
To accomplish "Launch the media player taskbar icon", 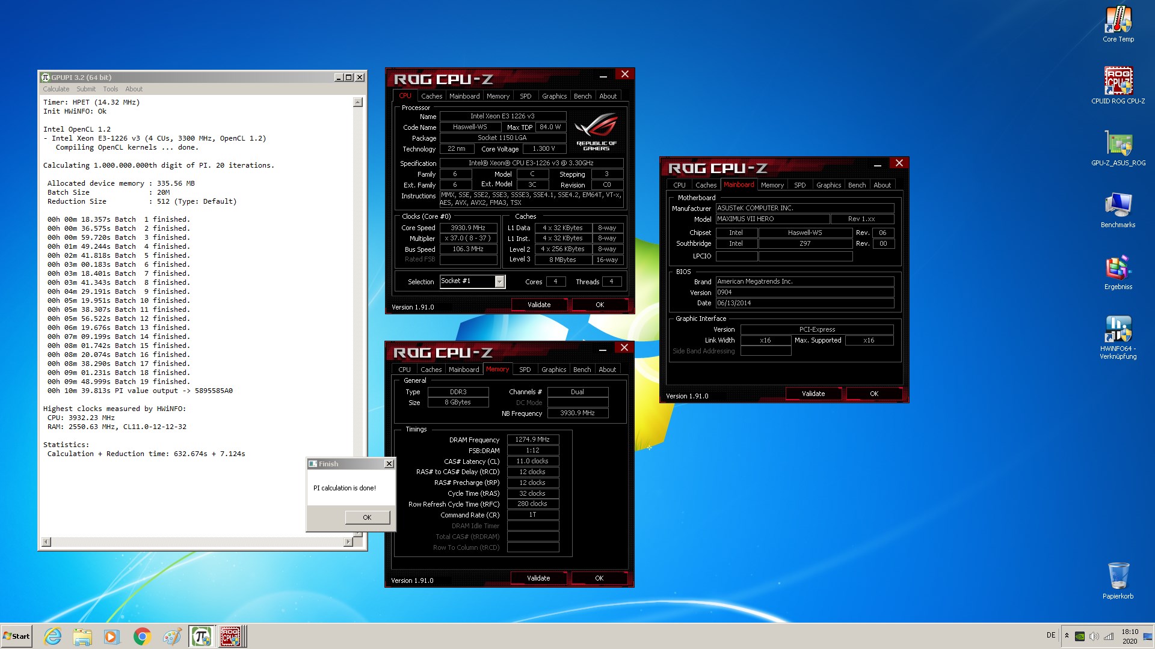I will pos(112,636).
